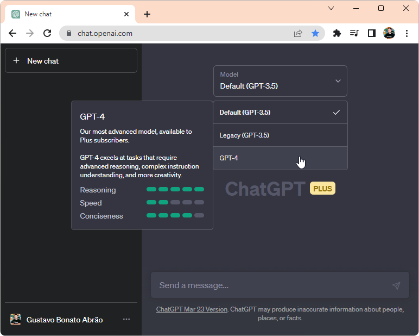
Task: Click 'Our most advanced model' description text
Action: [136, 136]
